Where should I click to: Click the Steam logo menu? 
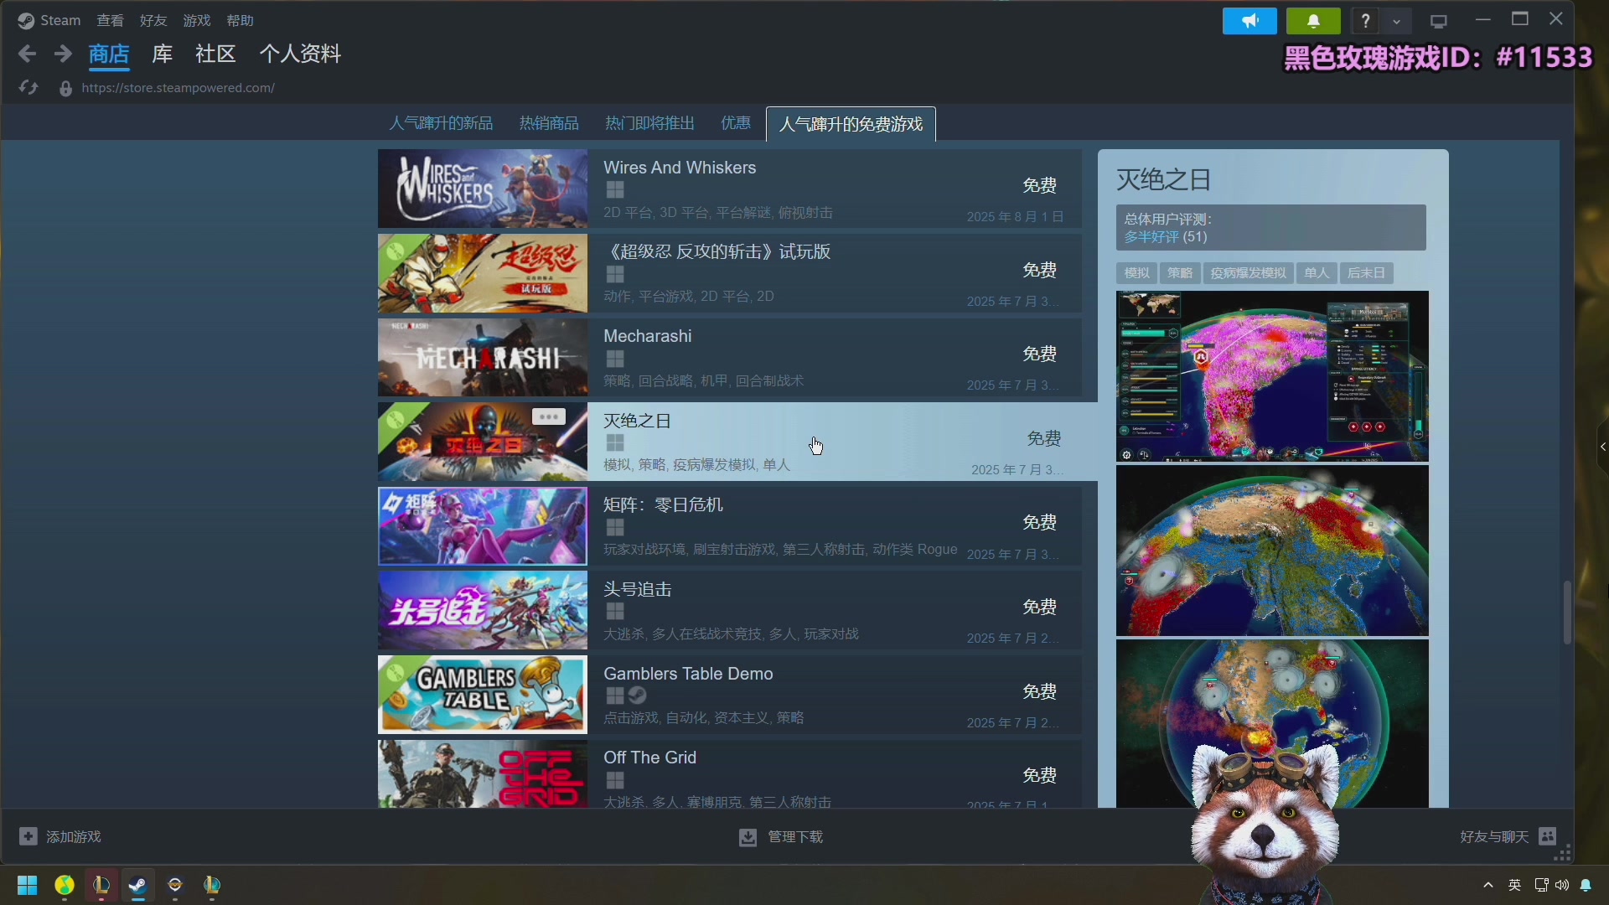[49, 20]
